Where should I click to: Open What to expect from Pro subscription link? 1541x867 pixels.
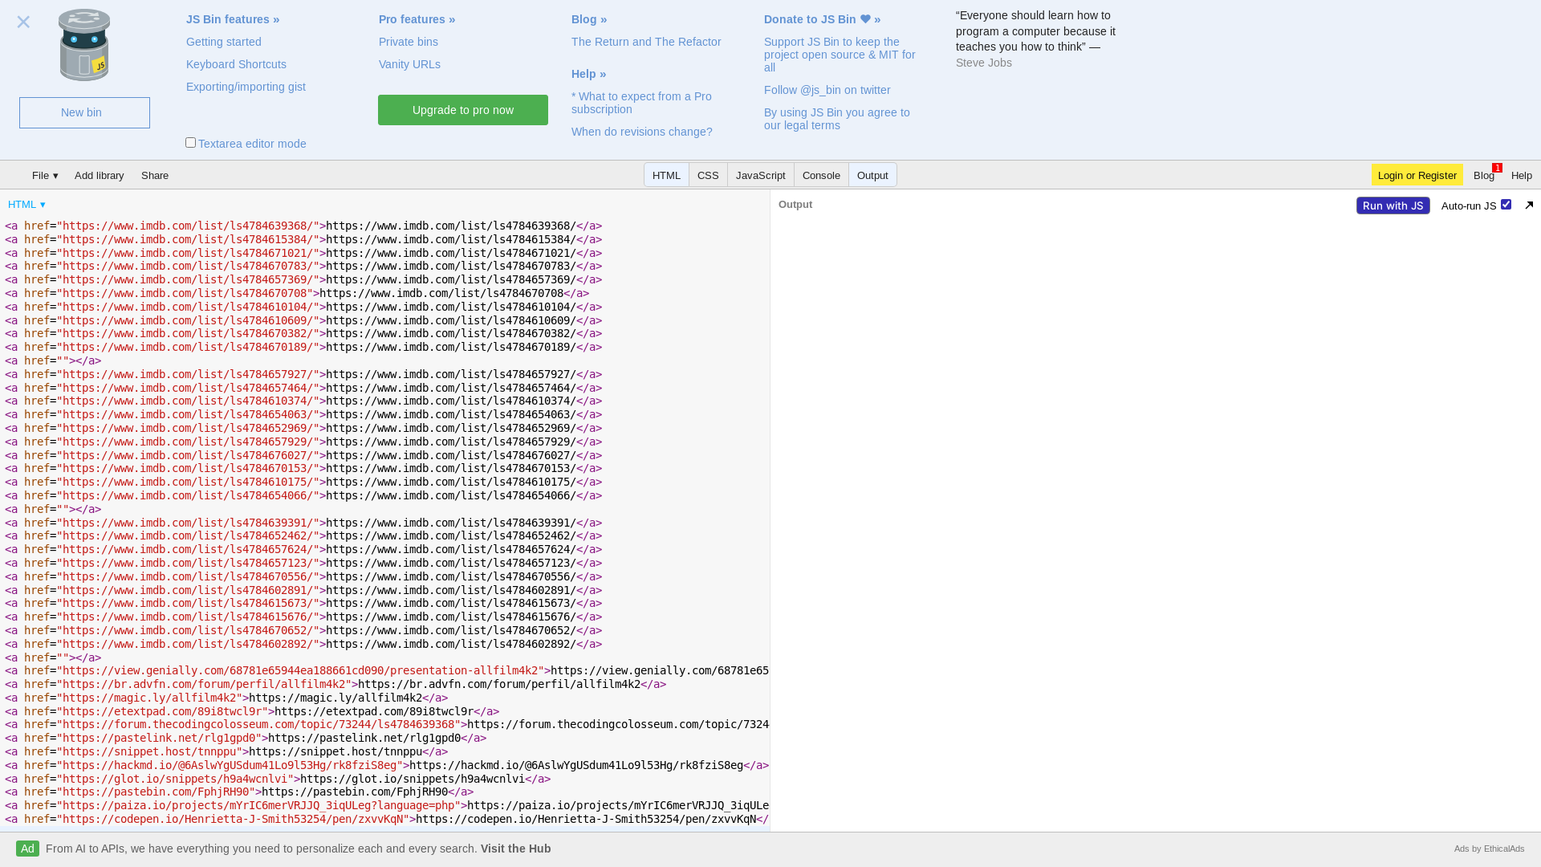[641, 103]
